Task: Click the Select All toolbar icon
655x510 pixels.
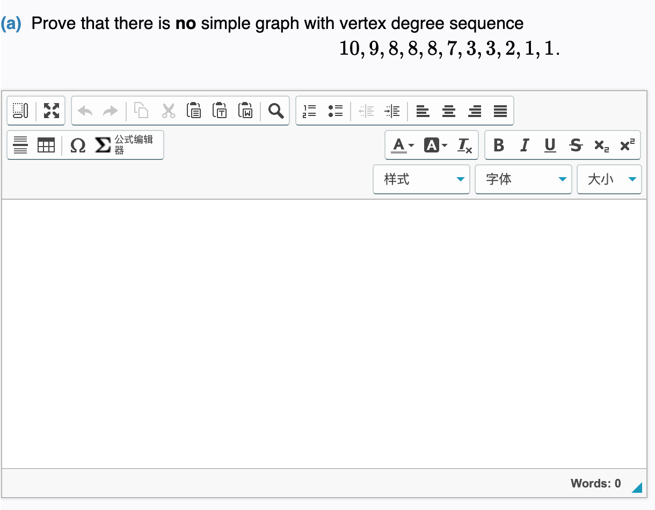Action: pyautogui.click(x=21, y=111)
